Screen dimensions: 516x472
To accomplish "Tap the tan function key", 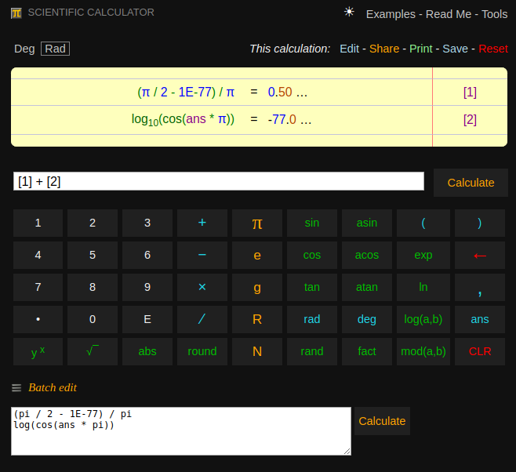I will point(311,287).
